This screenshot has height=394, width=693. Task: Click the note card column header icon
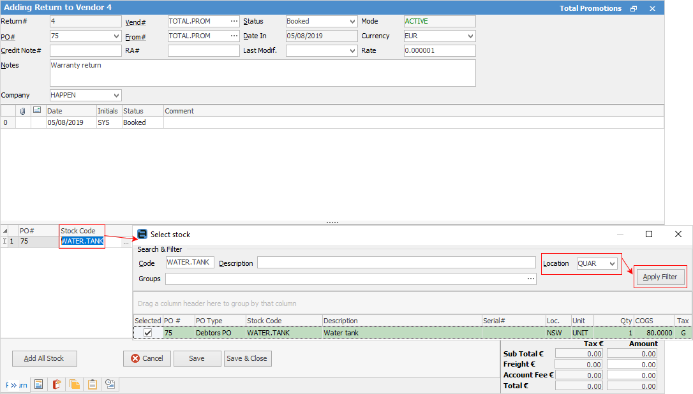tap(37, 111)
